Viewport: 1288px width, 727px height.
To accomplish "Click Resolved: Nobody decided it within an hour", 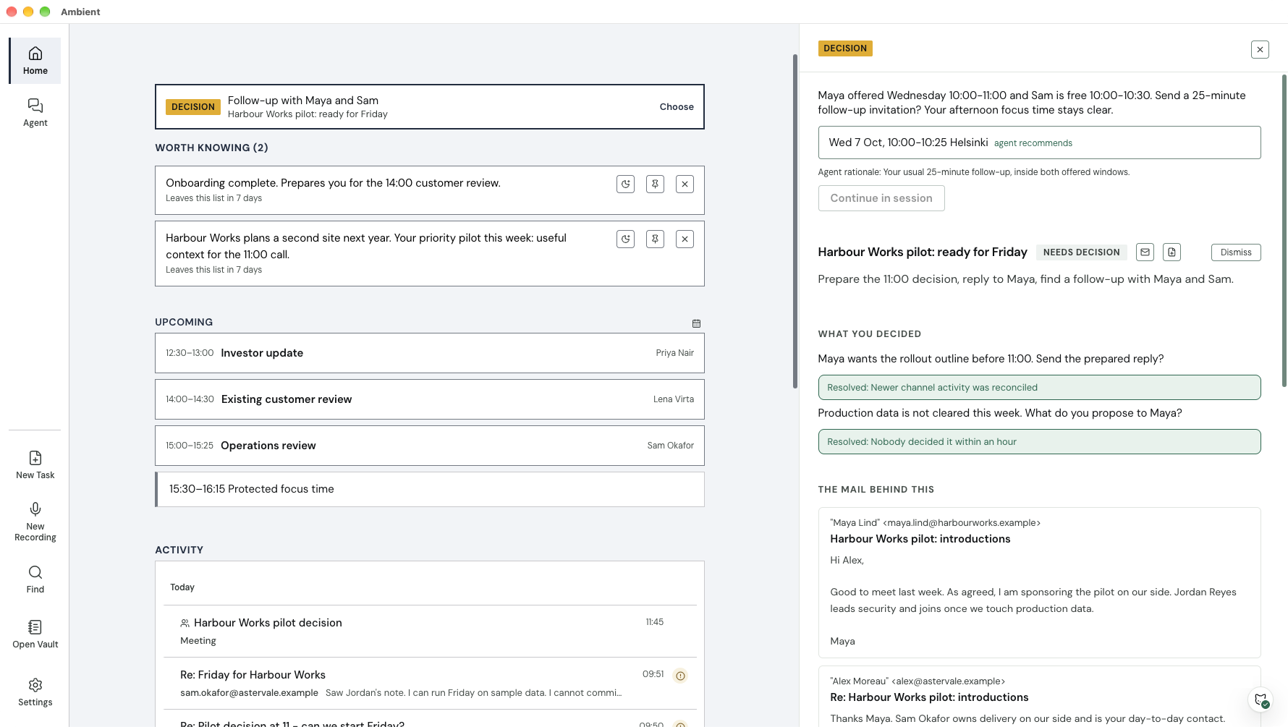I will (x=1039, y=442).
